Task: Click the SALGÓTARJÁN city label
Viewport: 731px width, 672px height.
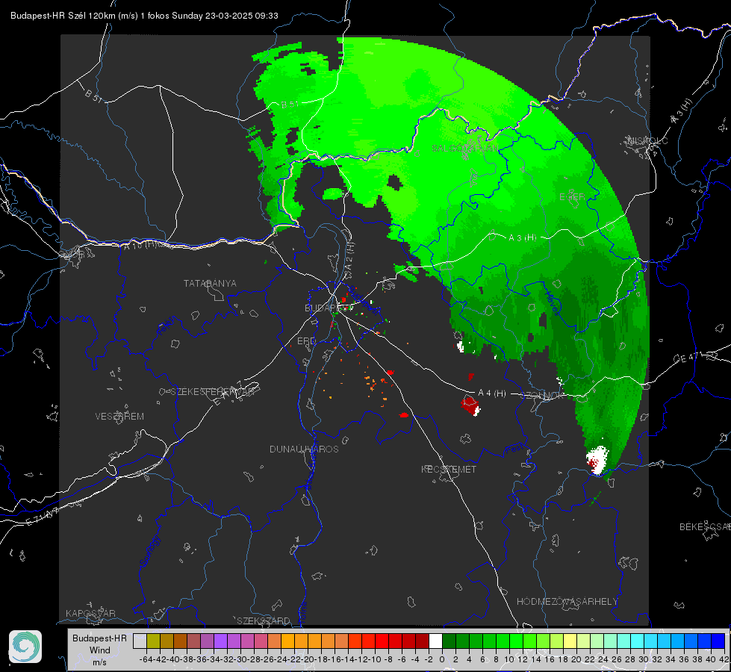Action: pyautogui.click(x=464, y=149)
